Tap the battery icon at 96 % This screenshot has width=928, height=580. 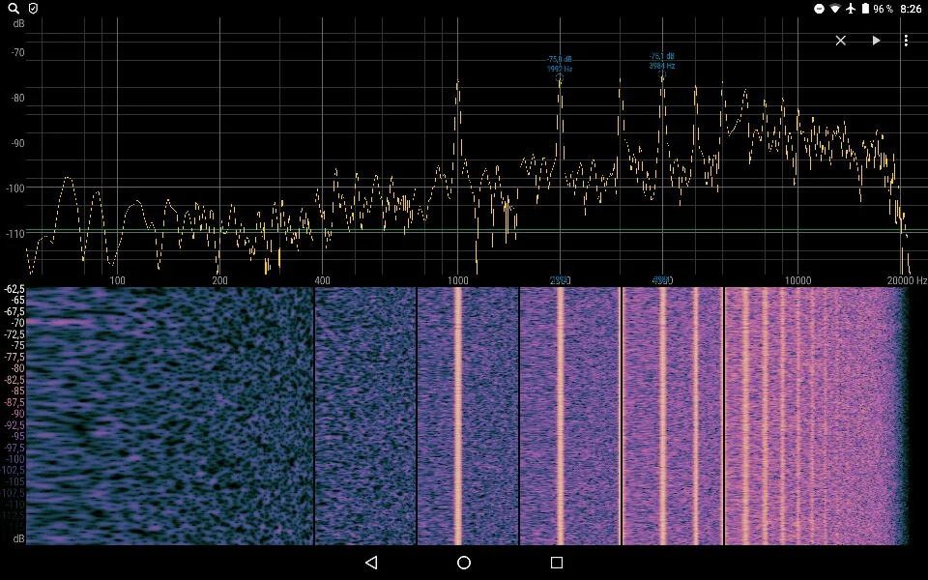(x=865, y=9)
